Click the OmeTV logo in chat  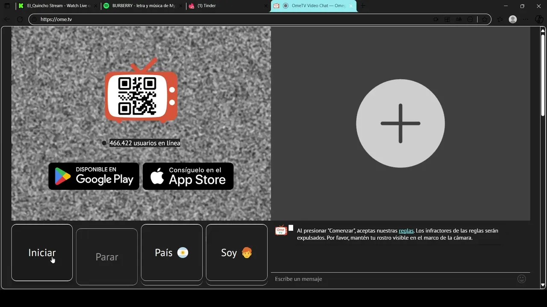[x=281, y=230]
